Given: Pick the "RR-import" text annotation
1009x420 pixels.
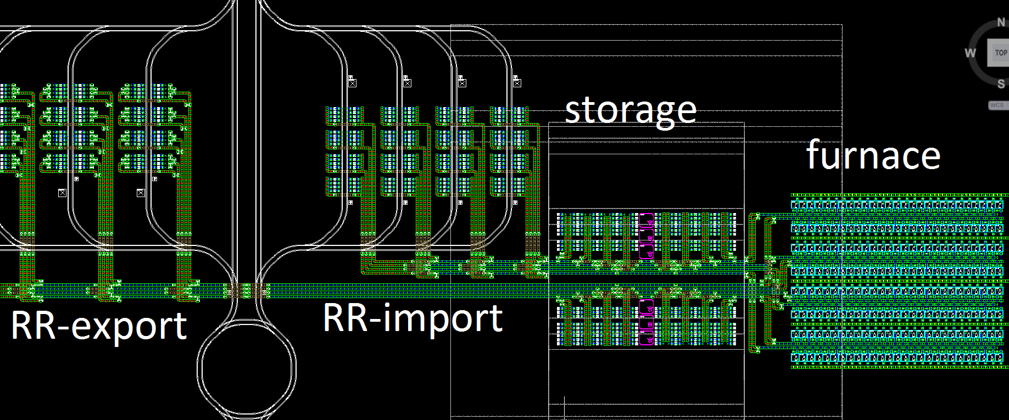Looking at the screenshot, I should click(x=412, y=318).
